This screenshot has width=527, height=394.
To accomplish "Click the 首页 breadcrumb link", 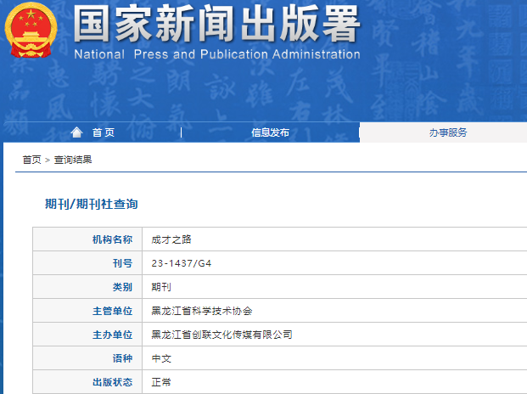I will coord(31,160).
